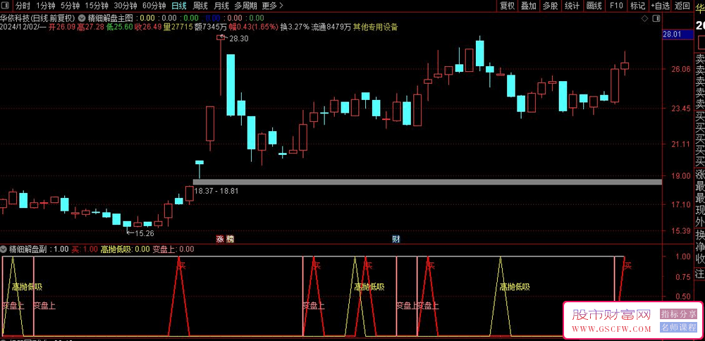Select the 日线 daily chart tab
The width and height of the screenshot is (705, 341).
pyautogui.click(x=179, y=6)
